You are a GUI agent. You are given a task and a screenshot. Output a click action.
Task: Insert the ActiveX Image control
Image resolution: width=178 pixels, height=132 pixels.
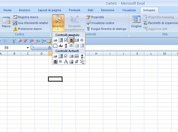[x=71, y=62]
